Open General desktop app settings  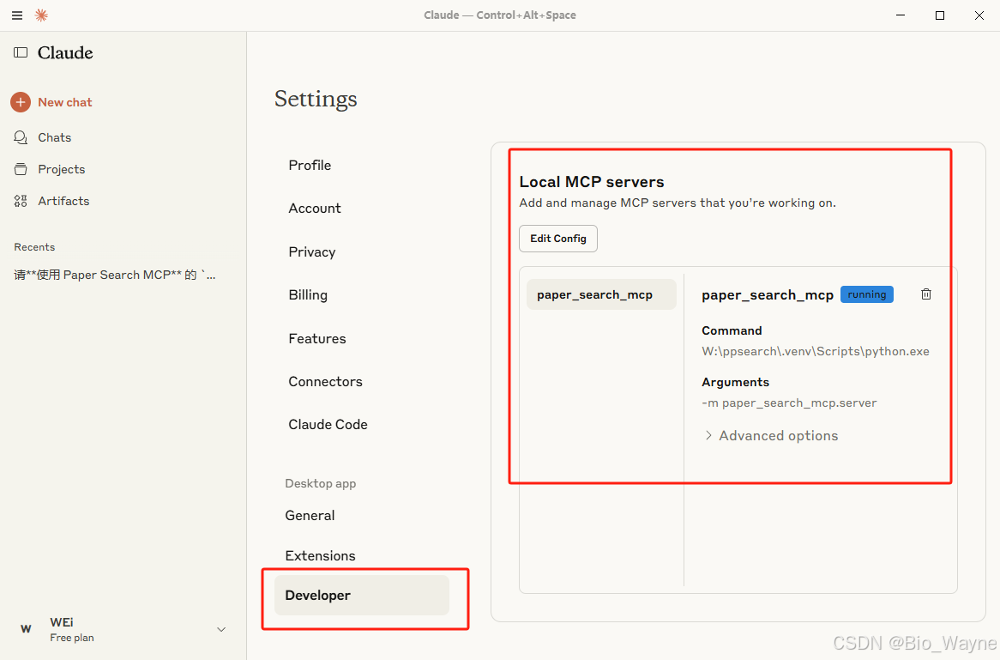pos(310,515)
